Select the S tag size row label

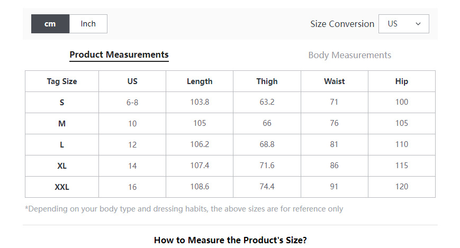click(x=62, y=103)
